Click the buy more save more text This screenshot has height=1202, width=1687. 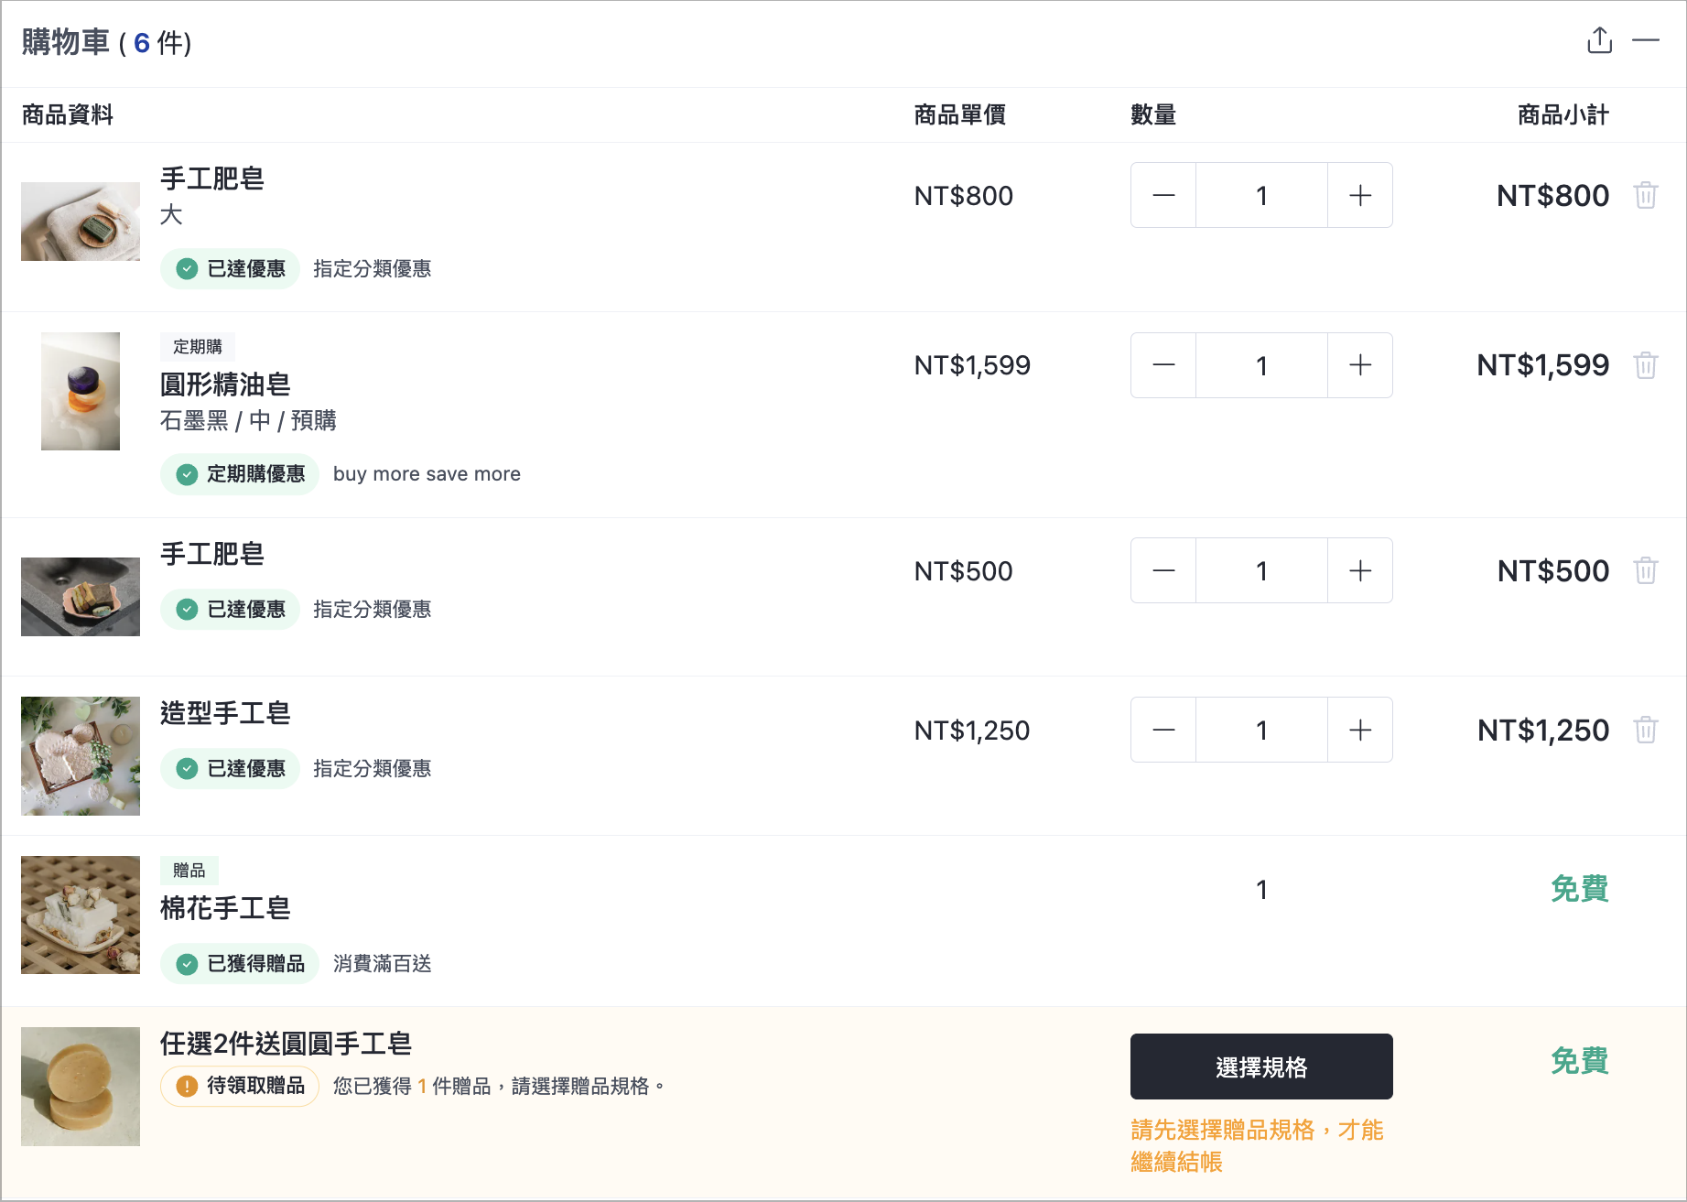click(427, 474)
